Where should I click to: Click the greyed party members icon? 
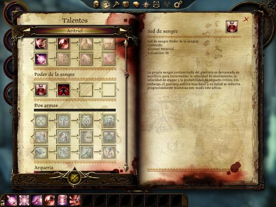(167, 4)
